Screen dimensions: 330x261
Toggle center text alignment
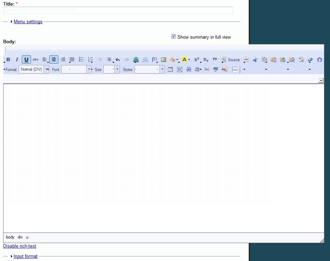53,59
